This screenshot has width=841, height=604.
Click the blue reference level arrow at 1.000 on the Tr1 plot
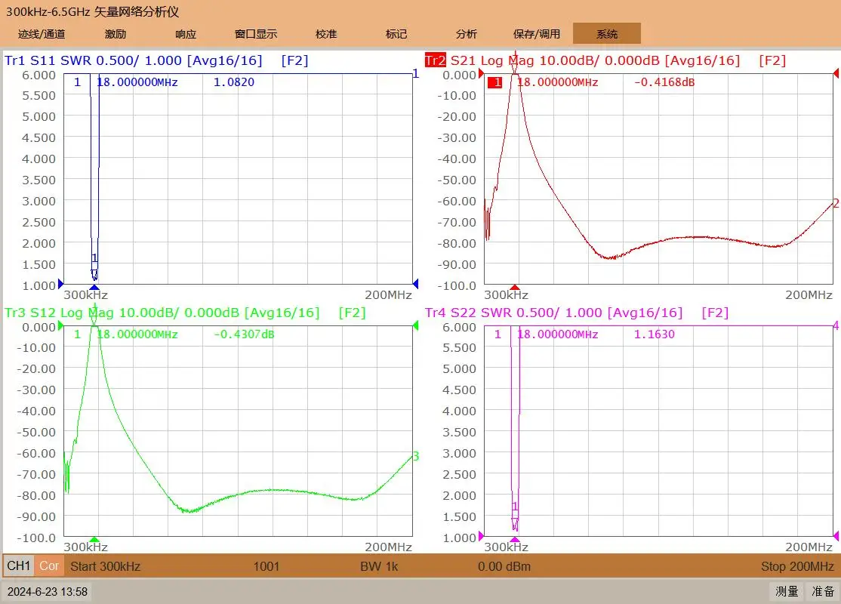[60, 284]
